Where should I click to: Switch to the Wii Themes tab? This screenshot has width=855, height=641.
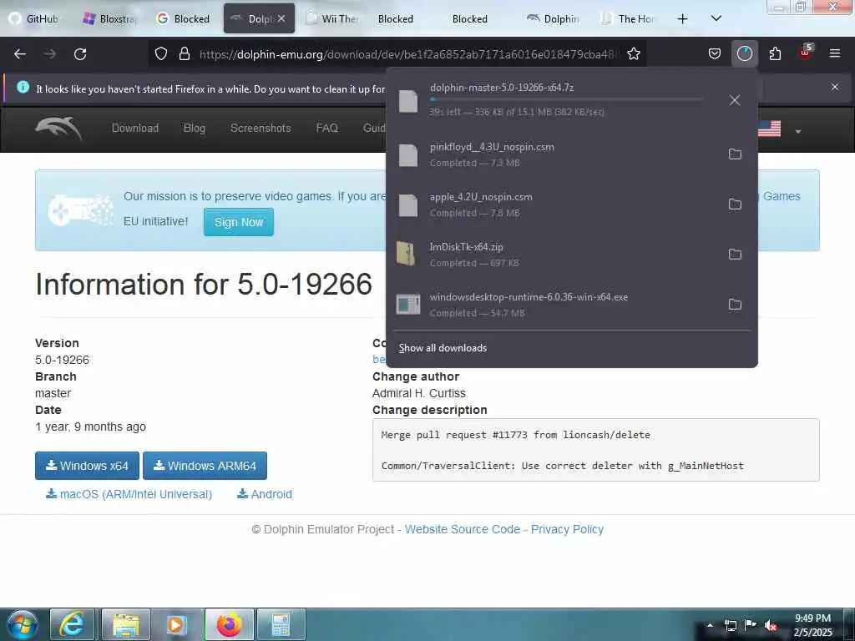(x=332, y=19)
